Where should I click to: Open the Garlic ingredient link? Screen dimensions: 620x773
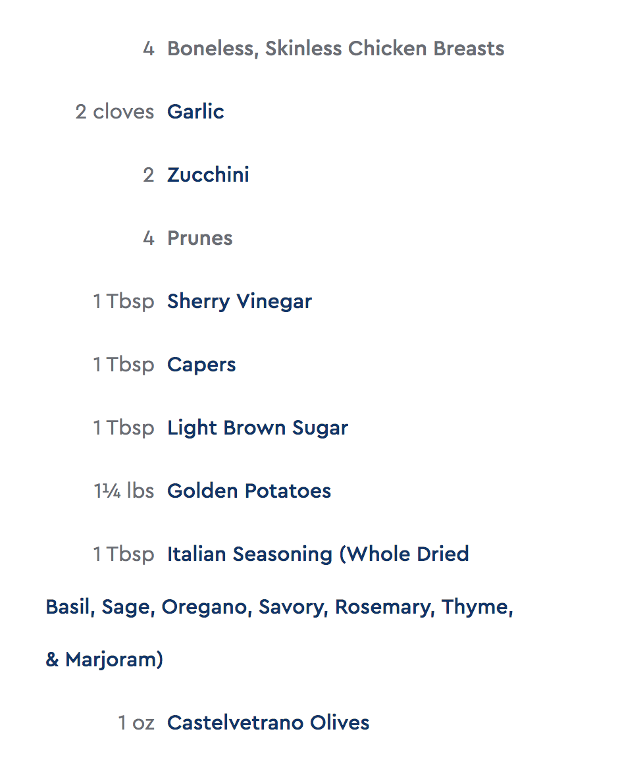click(x=195, y=112)
